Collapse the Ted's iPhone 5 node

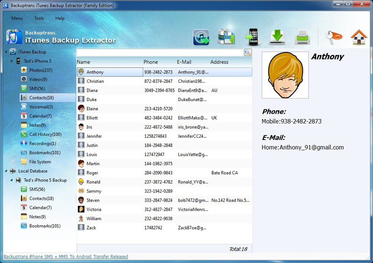[12, 61]
